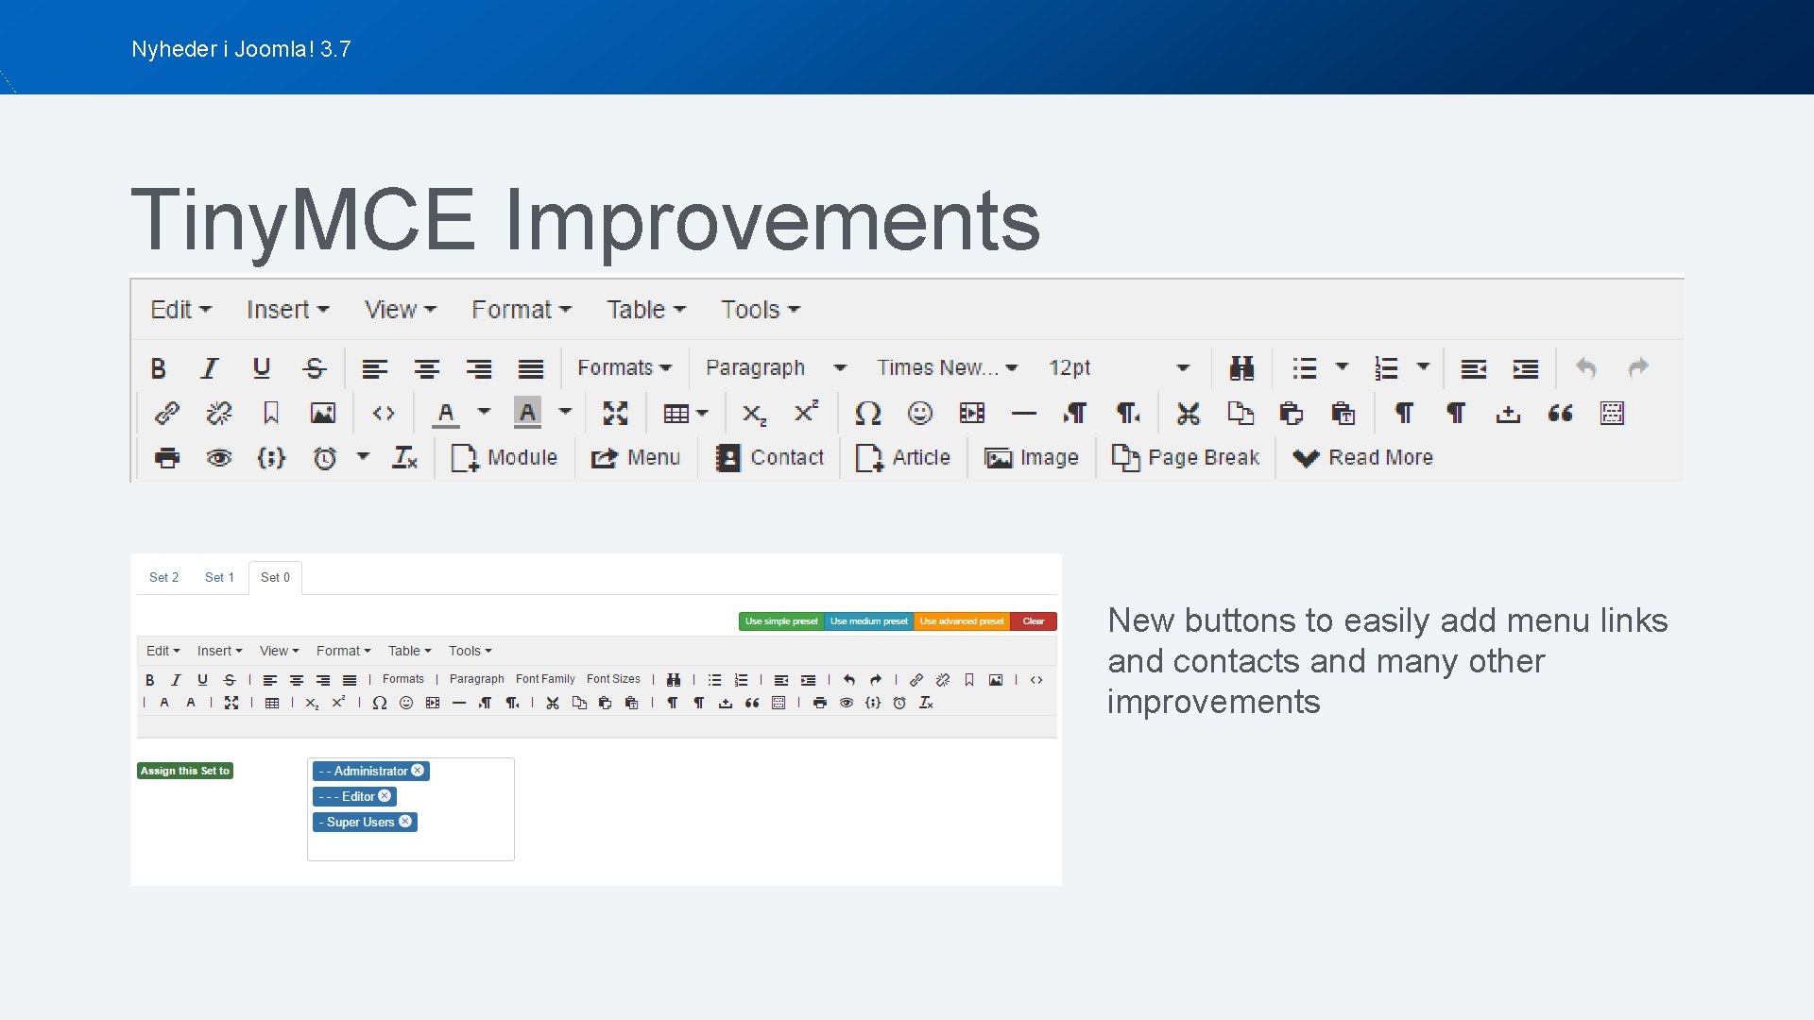Expand insert date/time dropdown arrow
This screenshot has width=1814, height=1020.
(363, 457)
